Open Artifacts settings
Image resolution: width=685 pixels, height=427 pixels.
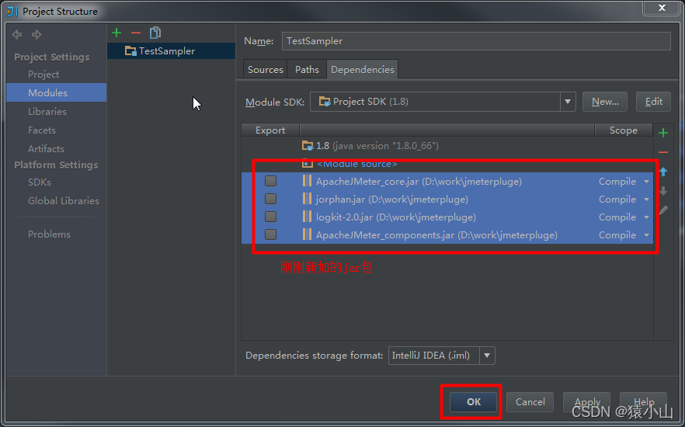coord(46,148)
